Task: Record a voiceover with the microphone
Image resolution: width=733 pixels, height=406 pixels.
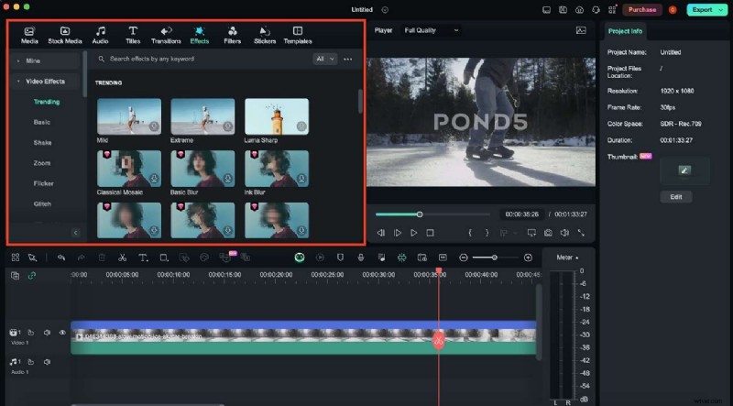Action: coord(361,258)
